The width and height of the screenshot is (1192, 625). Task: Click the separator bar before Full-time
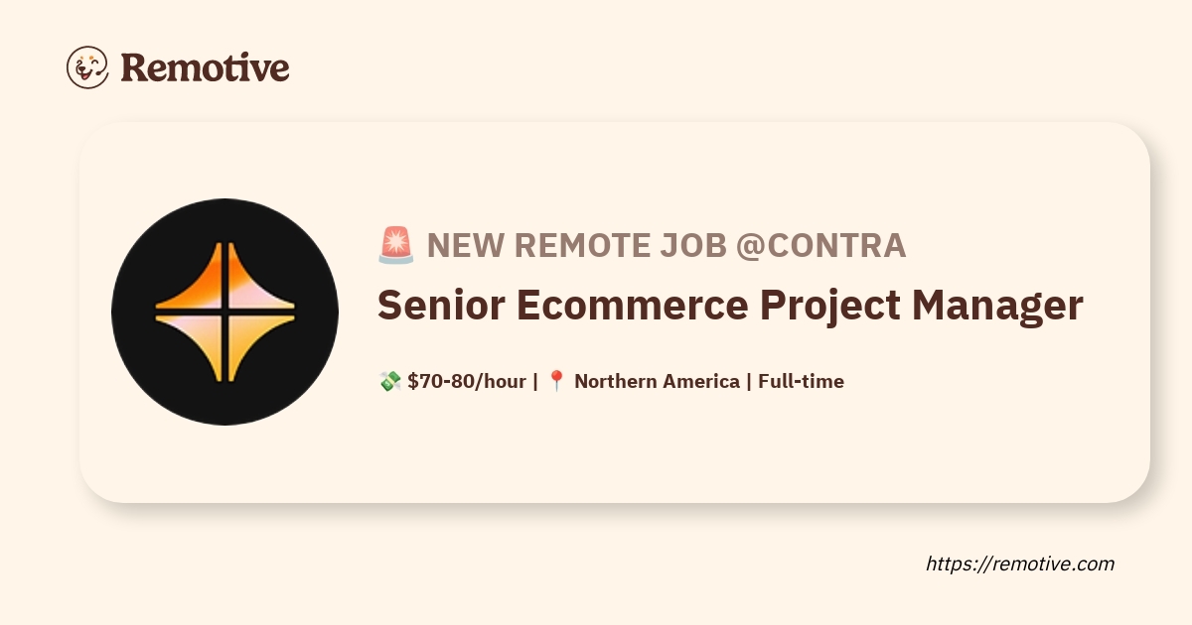[x=749, y=381]
